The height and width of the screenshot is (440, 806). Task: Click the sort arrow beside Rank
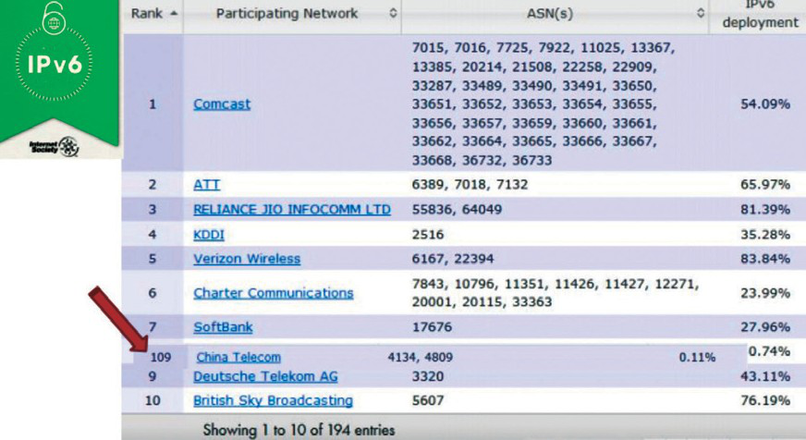(x=171, y=14)
